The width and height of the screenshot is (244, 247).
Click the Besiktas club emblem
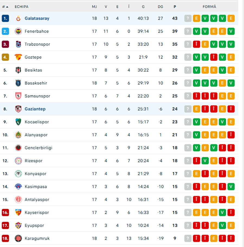coord(18,70)
